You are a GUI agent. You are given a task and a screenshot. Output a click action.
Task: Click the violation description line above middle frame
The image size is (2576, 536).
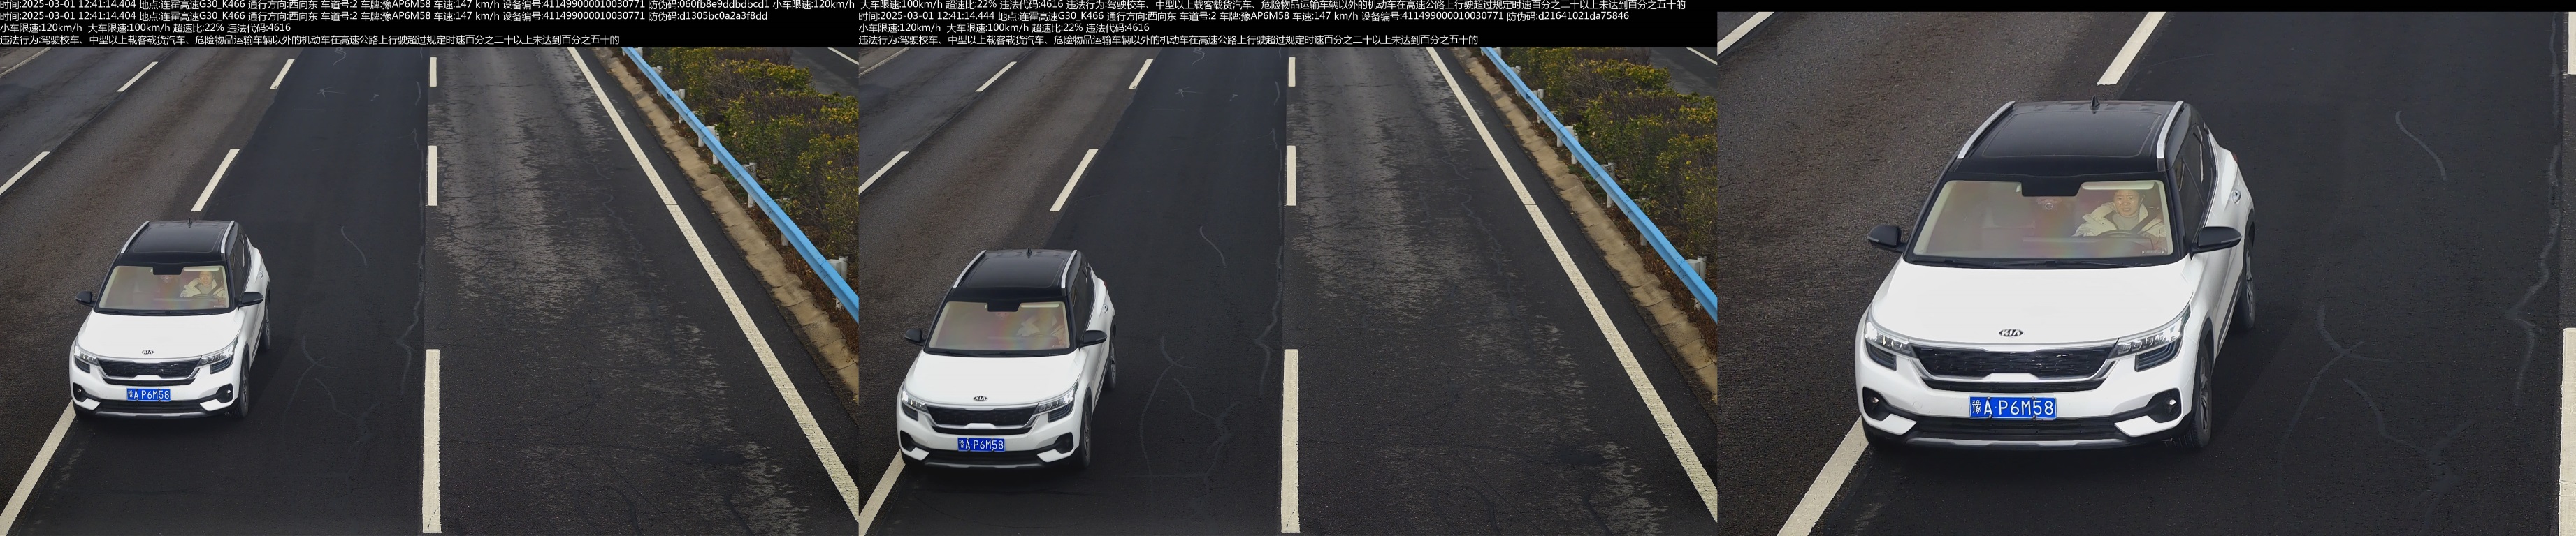[x=1167, y=40]
